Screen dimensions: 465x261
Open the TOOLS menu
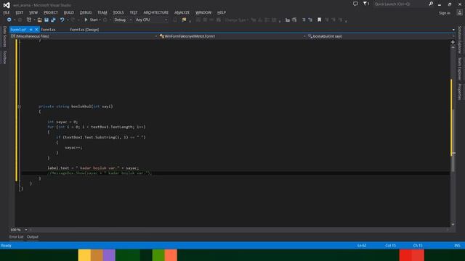pyautogui.click(x=118, y=12)
